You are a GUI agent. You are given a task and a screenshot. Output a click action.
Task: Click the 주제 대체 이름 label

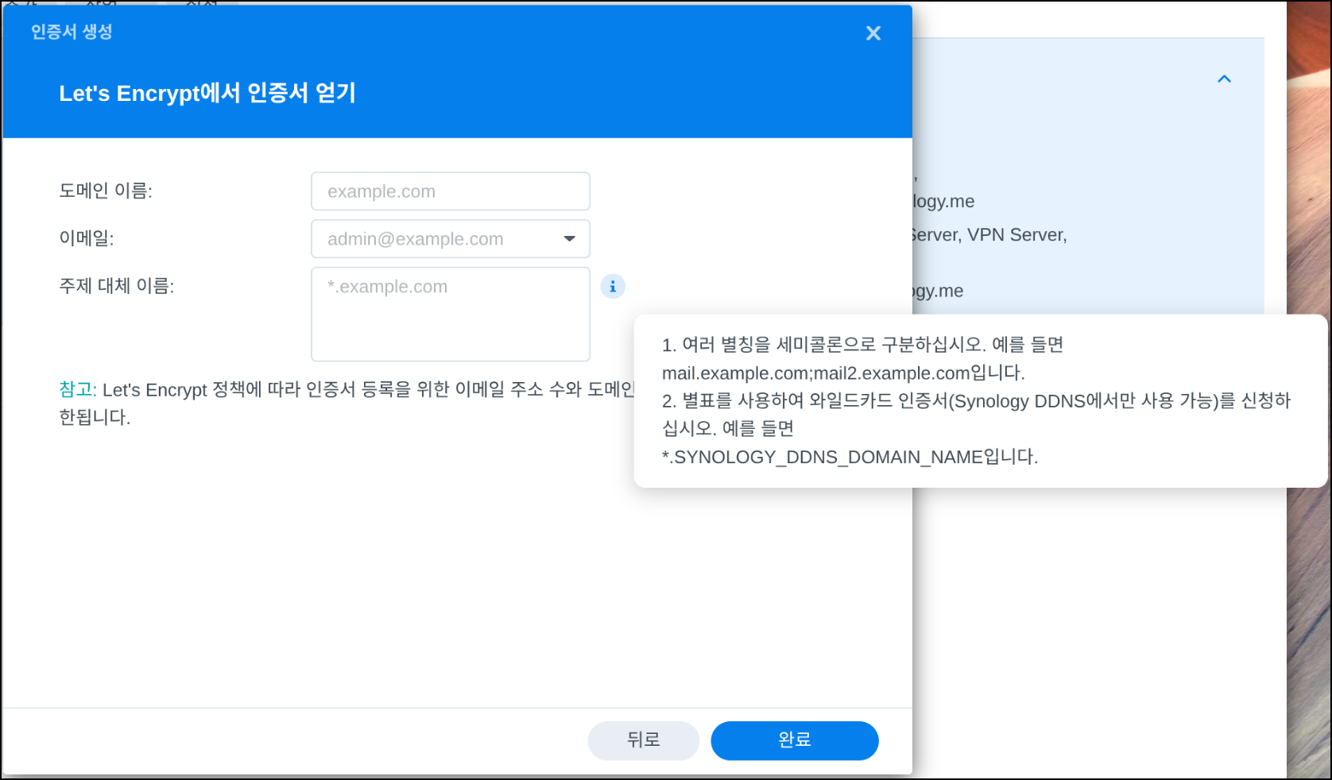pos(117,286)
